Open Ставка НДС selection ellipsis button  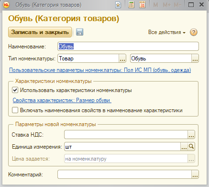[x=191, y=135]
